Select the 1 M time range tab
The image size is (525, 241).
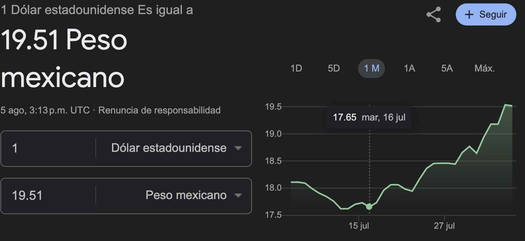(x=371, y=68)
